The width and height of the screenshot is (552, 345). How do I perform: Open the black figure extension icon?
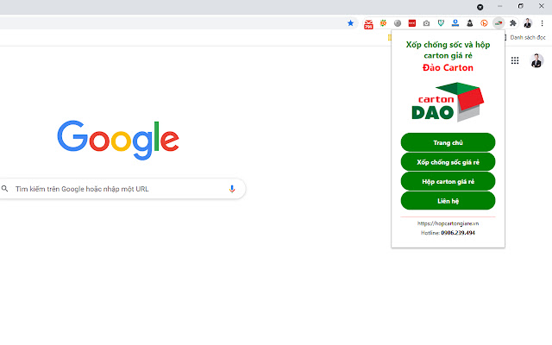pyautogui.click(x=469, y=23)
